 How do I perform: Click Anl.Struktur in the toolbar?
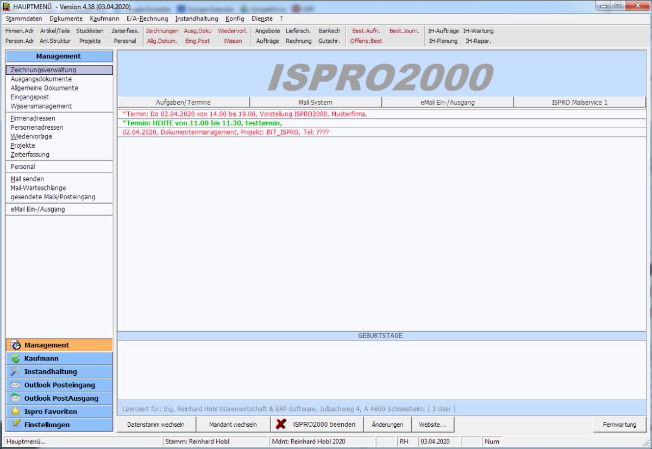tap(55, 41)
